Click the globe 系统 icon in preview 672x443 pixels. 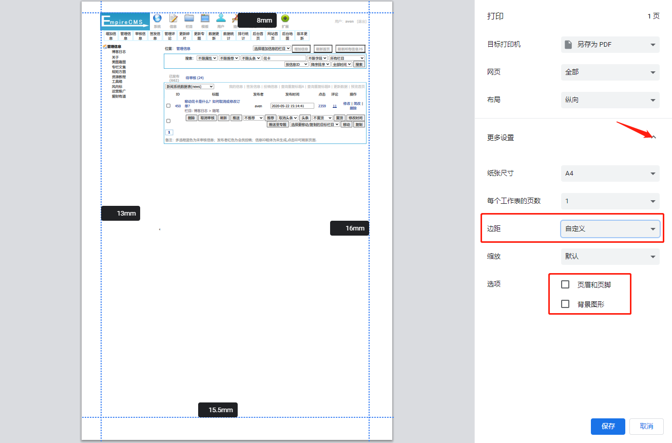[x=157, y=18]
